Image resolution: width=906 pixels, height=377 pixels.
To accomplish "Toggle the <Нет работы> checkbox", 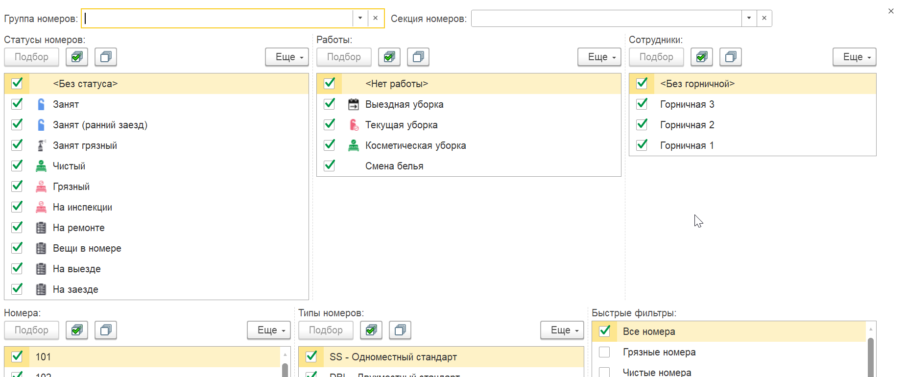I will click(x=330, y=83).
